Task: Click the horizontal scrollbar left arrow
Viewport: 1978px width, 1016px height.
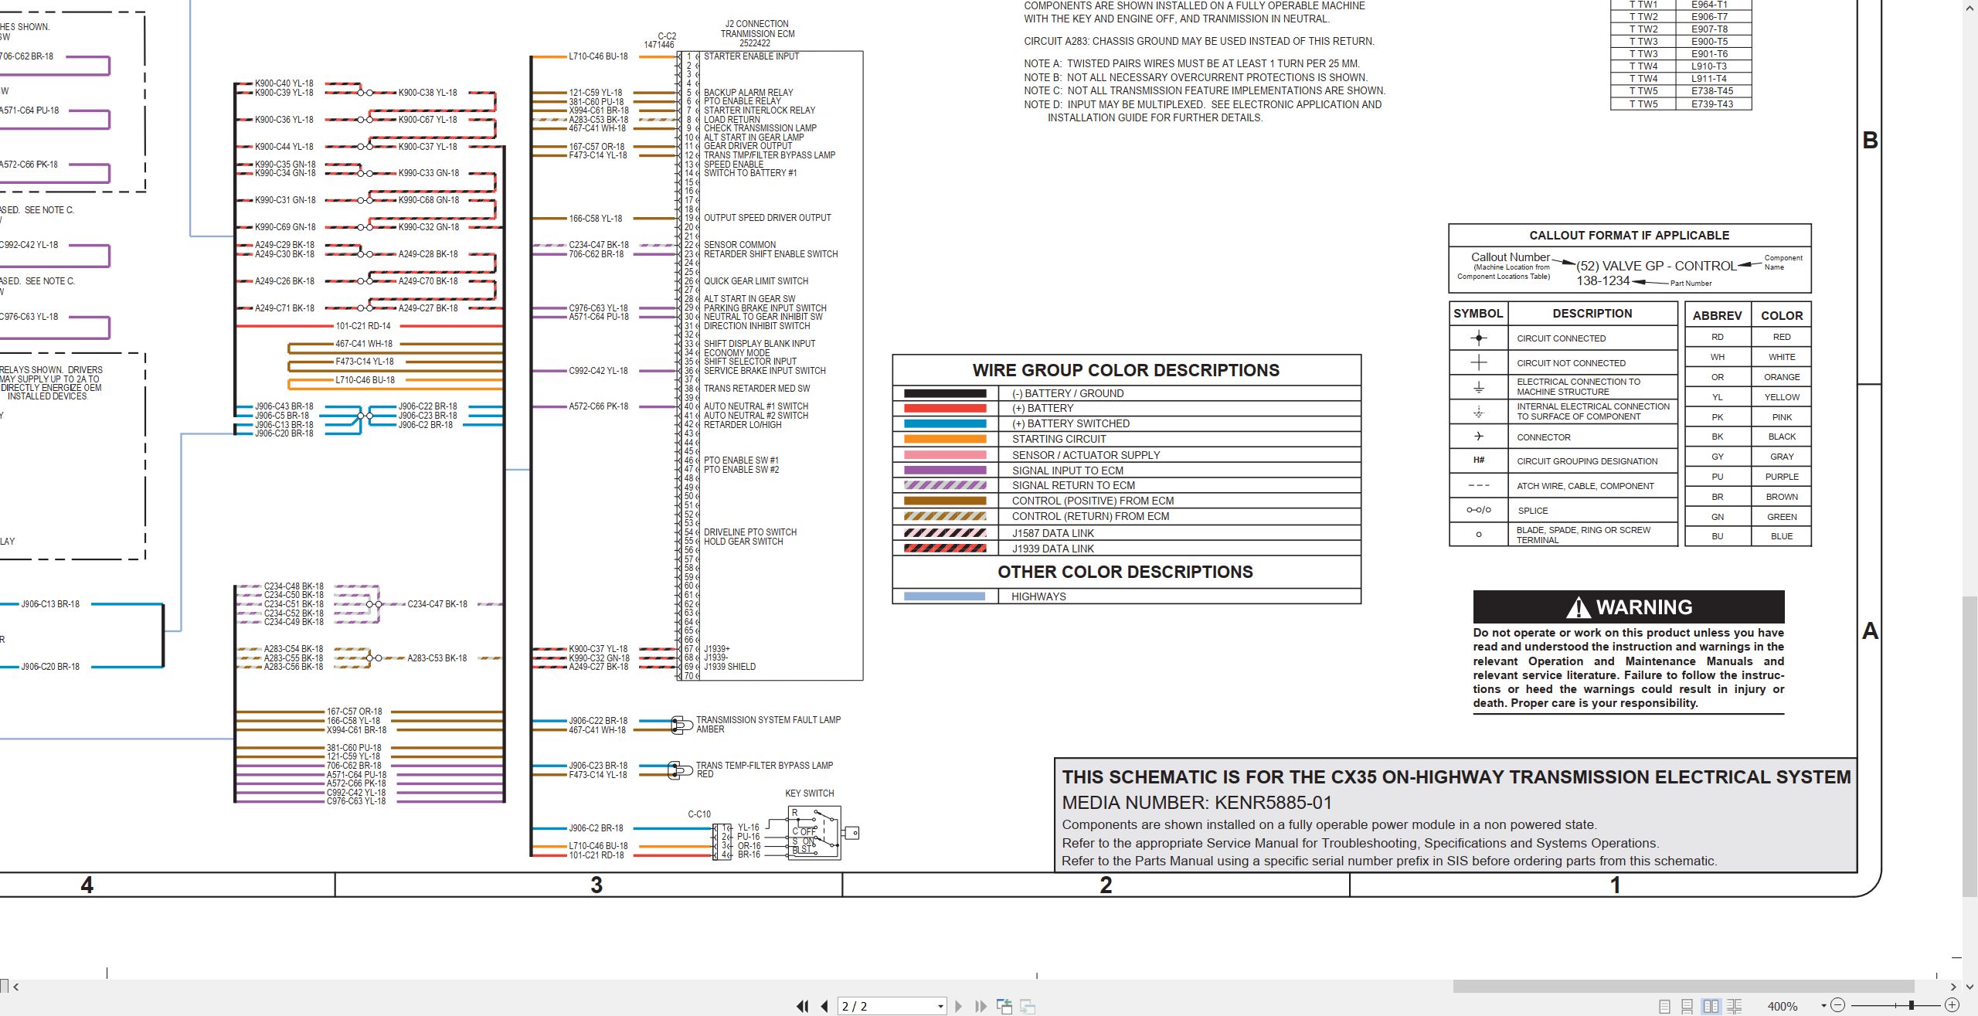Action: pos(15,987)
